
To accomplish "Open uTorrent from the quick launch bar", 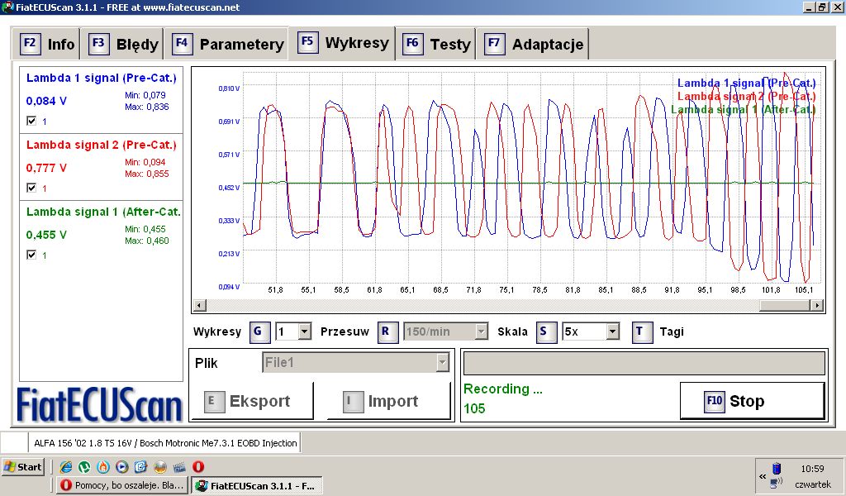I will [84, 467].
